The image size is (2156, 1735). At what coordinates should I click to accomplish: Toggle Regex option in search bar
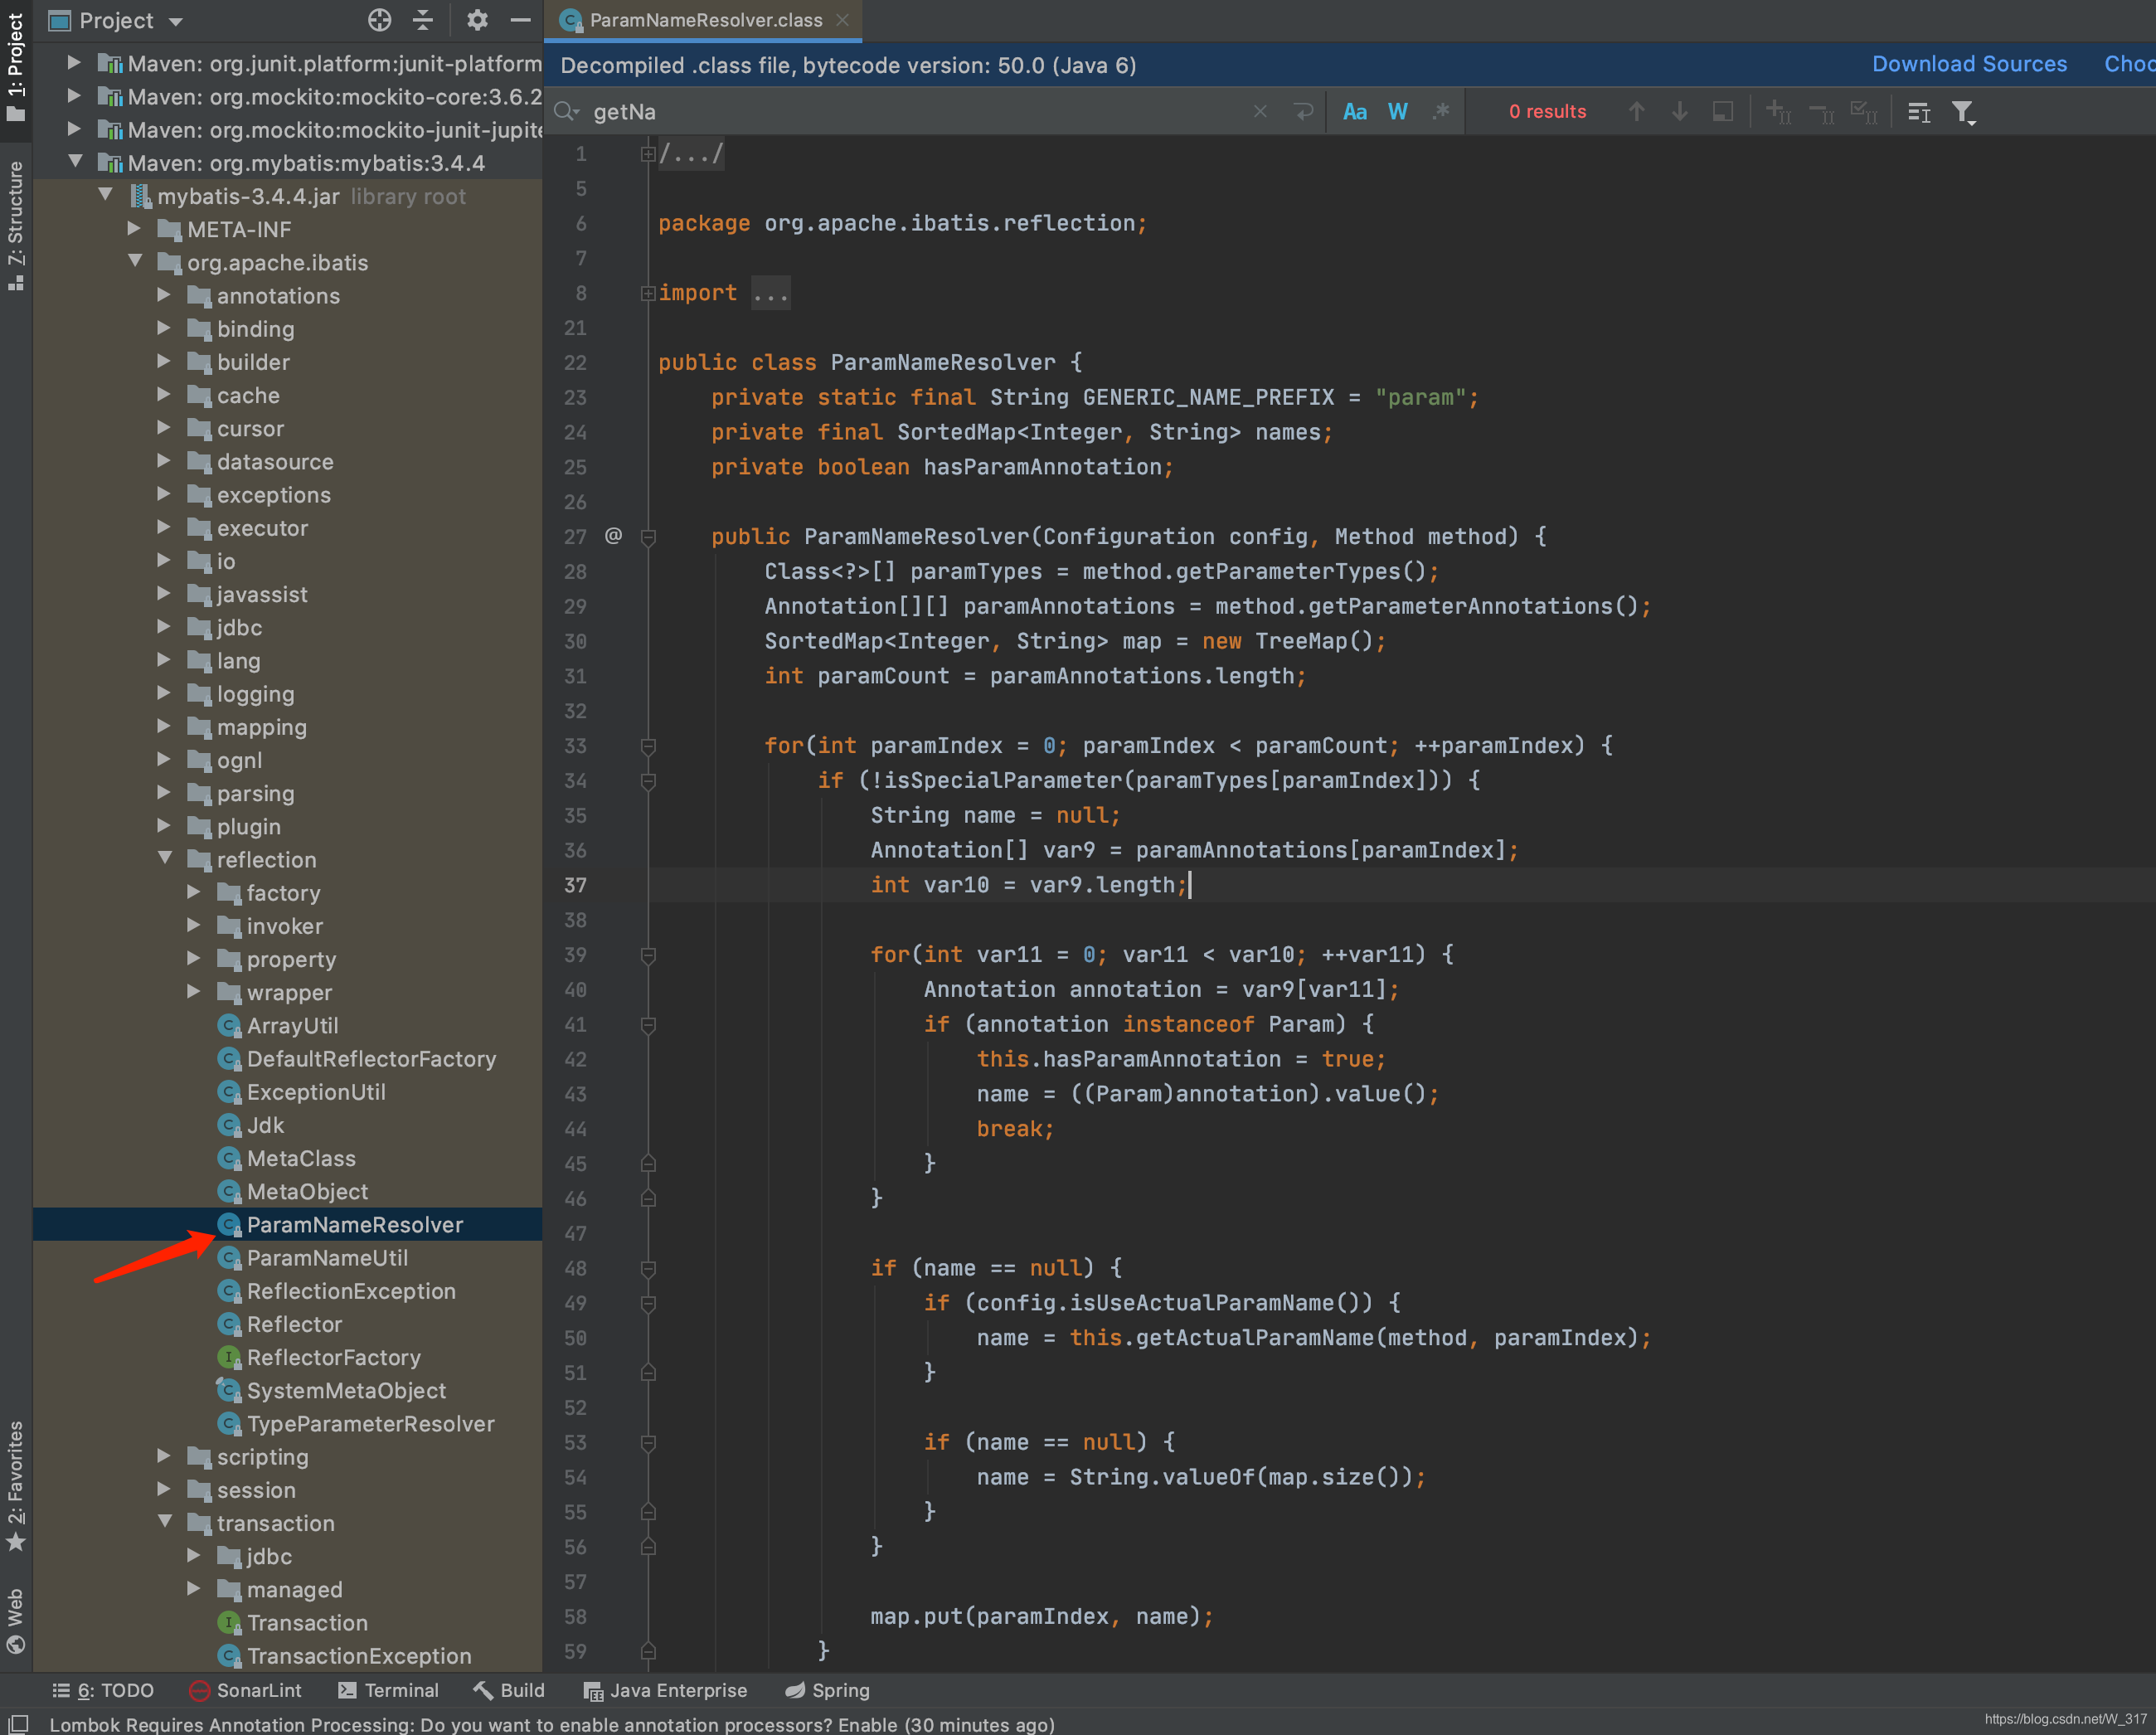click(1440, 112)
